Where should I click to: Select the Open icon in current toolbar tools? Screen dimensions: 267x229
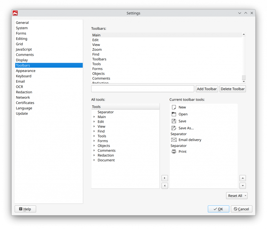pyautogui.click(x=174, y=114)
